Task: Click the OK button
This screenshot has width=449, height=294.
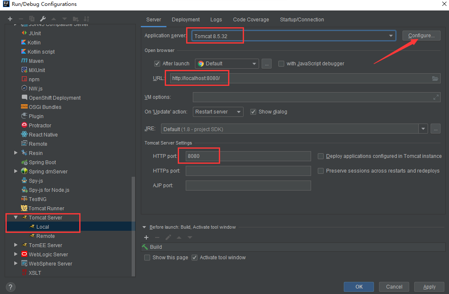Action: (x=359, y=286)
